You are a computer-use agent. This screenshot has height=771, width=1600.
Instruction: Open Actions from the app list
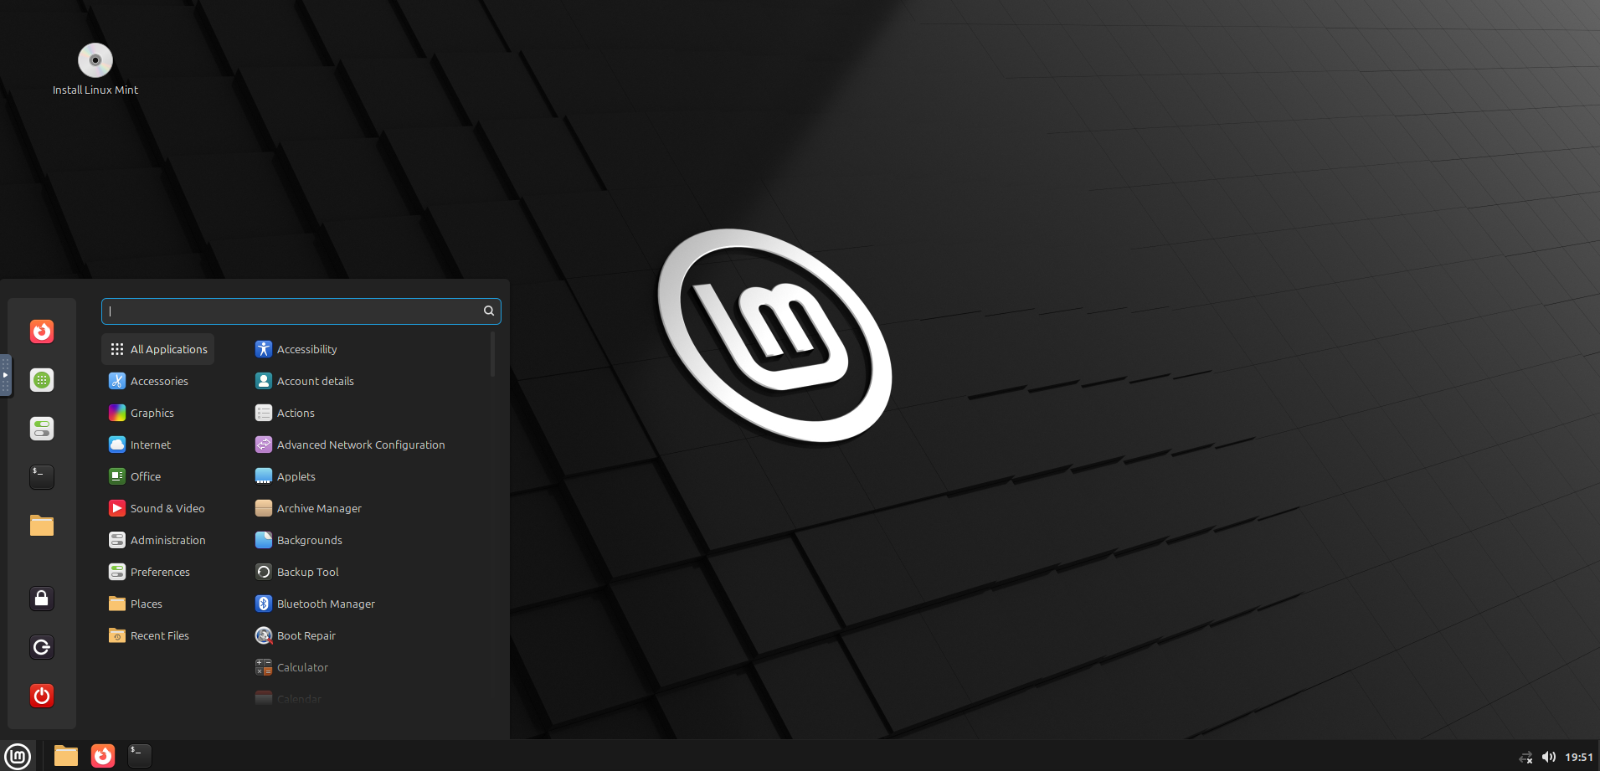368,413
